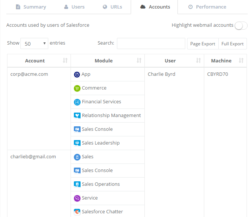The width and height of the screenshot is (248, 217).
Task: Sort table by Account column arrows
Action: [65, 61]
